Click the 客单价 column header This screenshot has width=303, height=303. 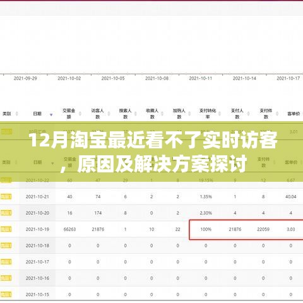[294, 114]
